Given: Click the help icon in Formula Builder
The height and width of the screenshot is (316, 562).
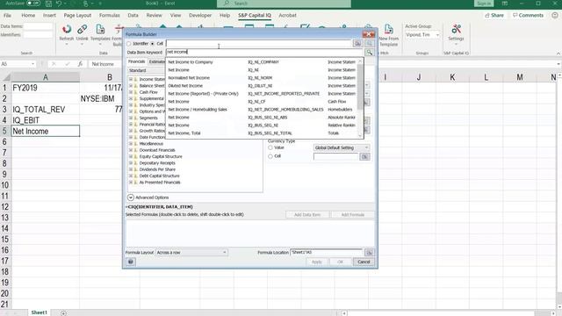Looking at the screenshot, I should (x=131, y=262).
